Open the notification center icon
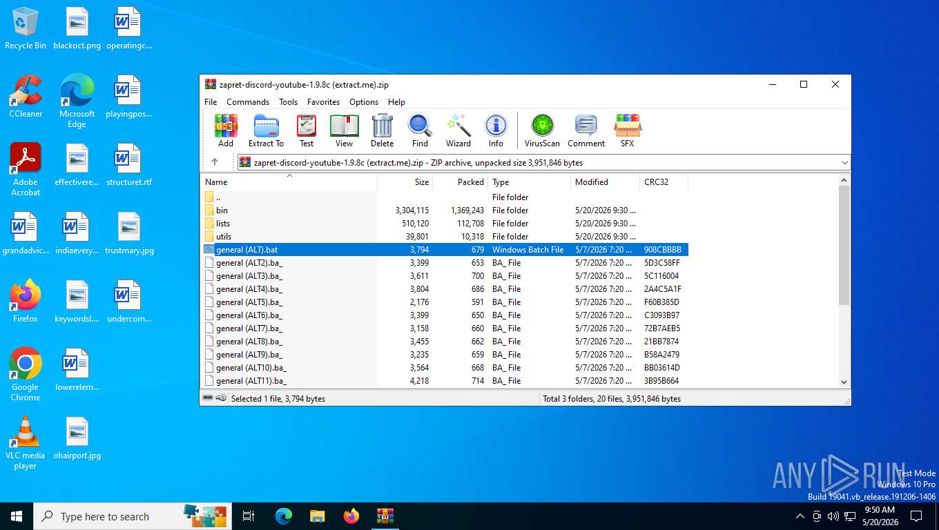The width and height of the screenshot is (939, 530). coord(916,516)
